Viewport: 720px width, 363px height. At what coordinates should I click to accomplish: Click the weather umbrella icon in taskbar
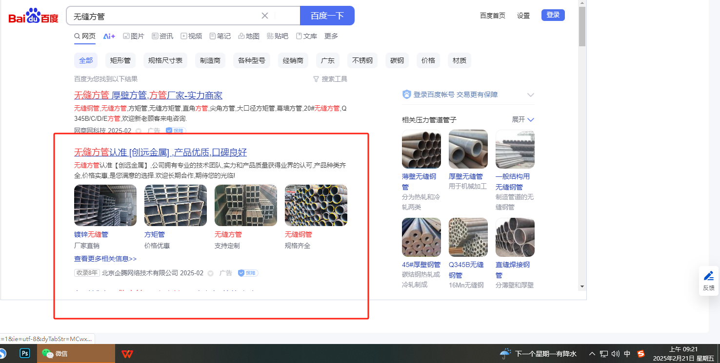(x=505, y=354)
